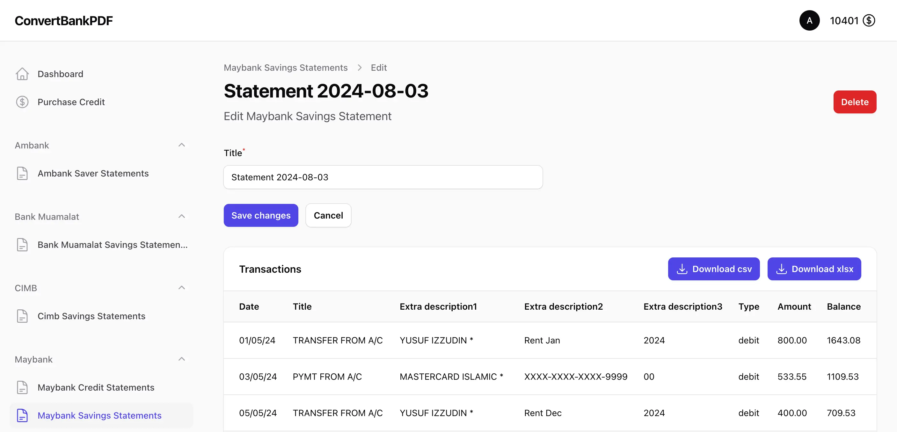Go to Purchase Credit page

coord(71,102)
